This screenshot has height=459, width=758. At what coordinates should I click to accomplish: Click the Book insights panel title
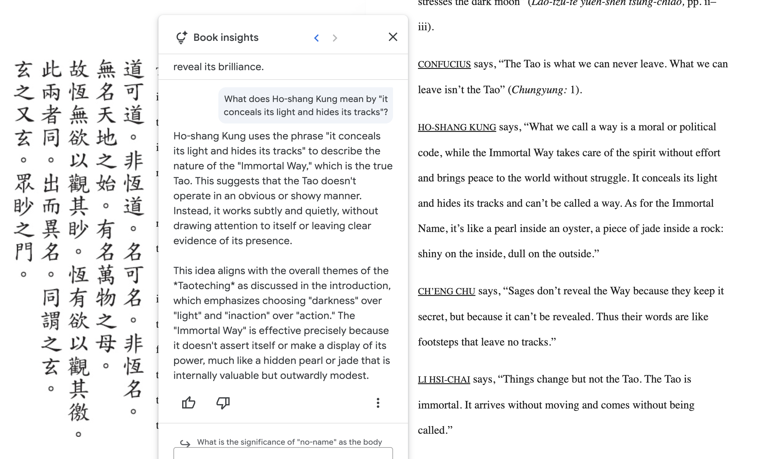(x=226, y=37)
